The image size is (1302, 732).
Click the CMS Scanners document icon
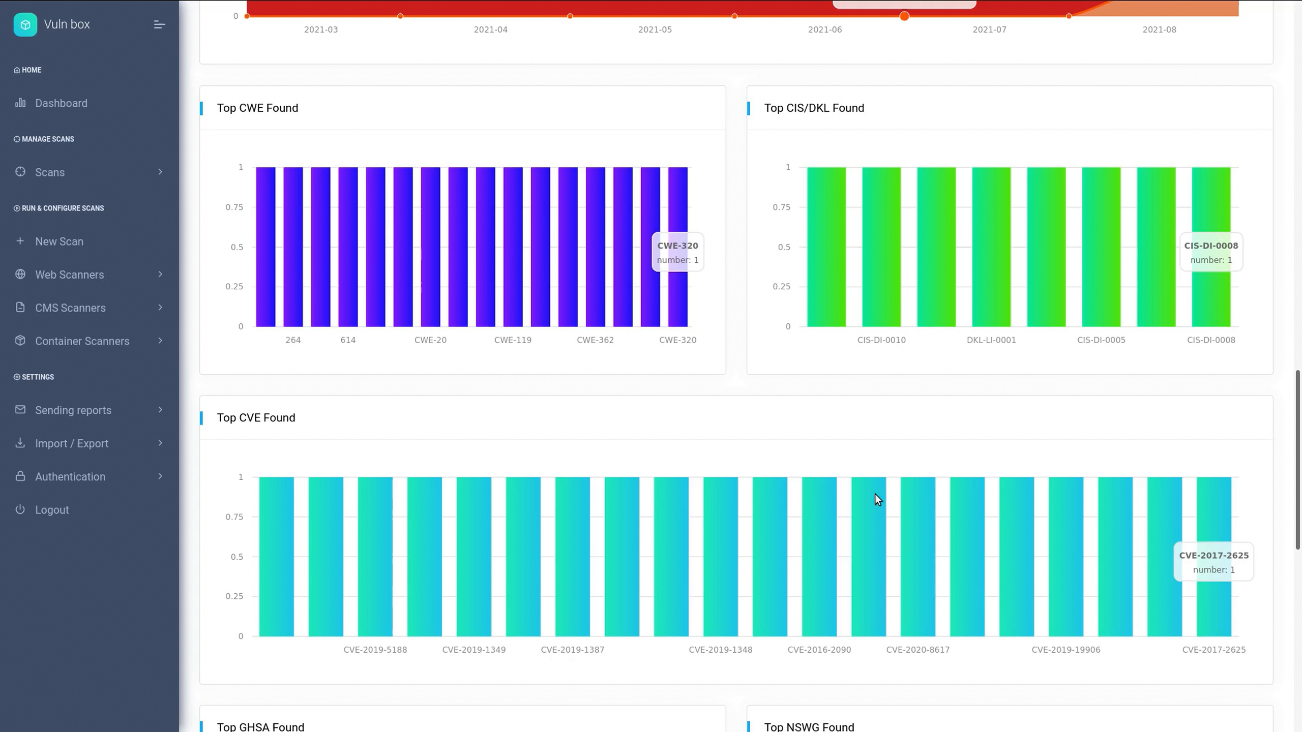coord(20,307)
